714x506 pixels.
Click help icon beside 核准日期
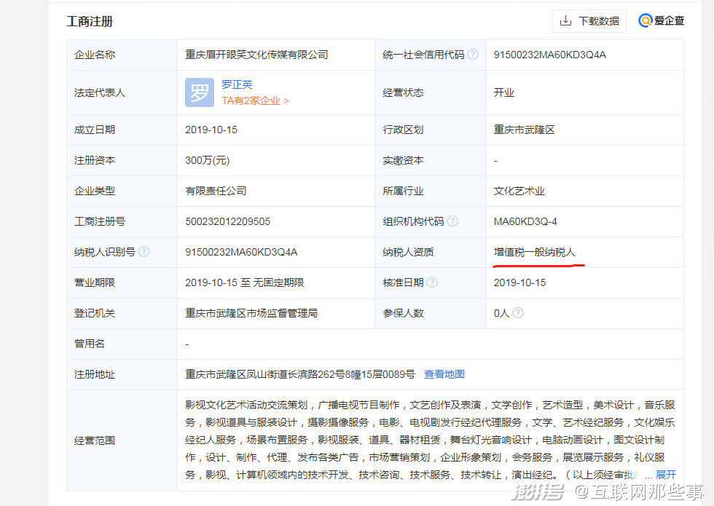[432, 282]
